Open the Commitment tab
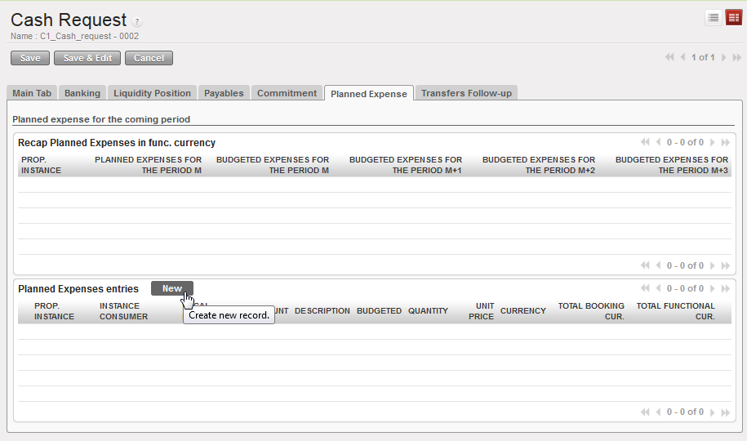Screen dimensions: 747x441 (x=287, y=93)
